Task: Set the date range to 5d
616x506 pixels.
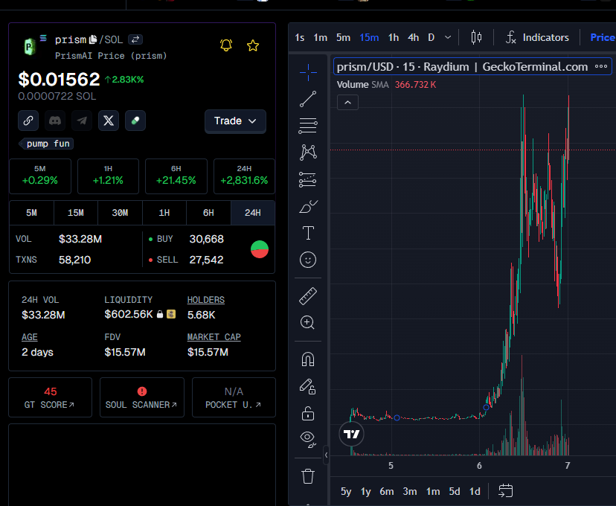Action: [455, 491]
